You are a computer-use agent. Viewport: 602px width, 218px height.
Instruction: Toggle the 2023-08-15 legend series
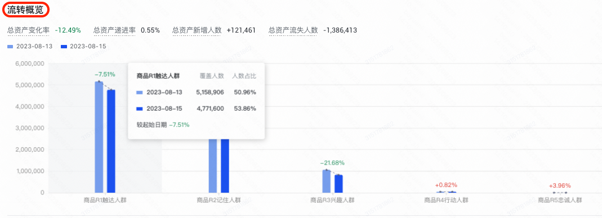coord(84,47)
